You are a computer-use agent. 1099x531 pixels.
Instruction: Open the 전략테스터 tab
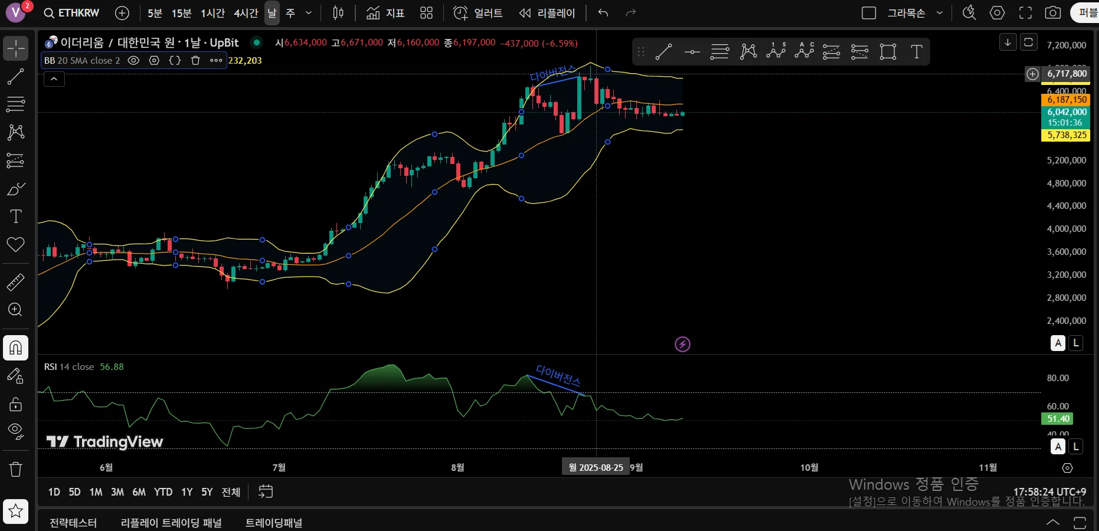tap(73, 523)
